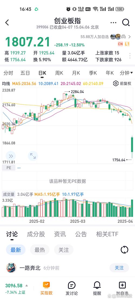Follow user 一路奔北 with 关注 button
The image size is (135, 301).
pyautogui.click(x=119, y=268)
